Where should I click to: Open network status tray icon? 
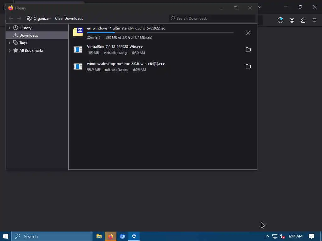275,236
